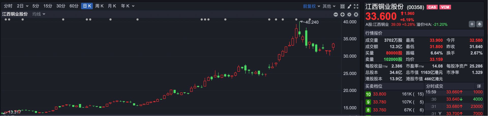Switch to 15分 chart
The image size is (488, 116).
coord(48,6)
